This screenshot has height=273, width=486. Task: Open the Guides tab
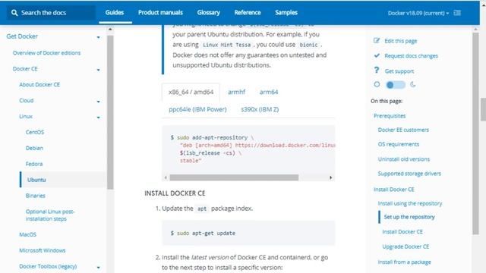(x=115, y=13)
